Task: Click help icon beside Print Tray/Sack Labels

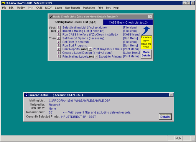Action: point(90,49)
